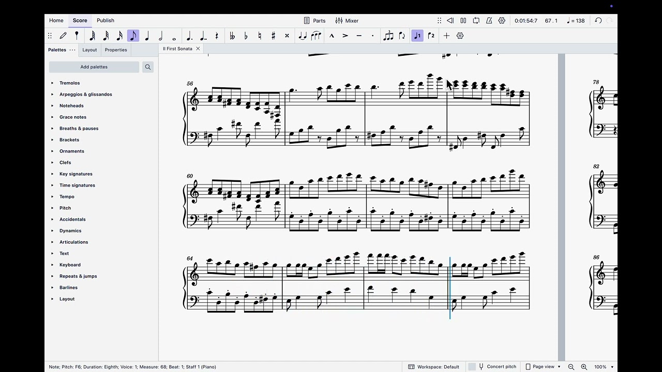Viewport: 662px width, 372px height.
Task: Expand the Key signatures palette
Action: (x=52, y=174)
